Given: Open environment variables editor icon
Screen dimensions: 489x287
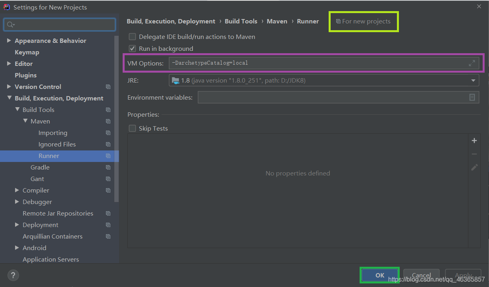Looking at the screenshot, I should [x=472, y=97].
